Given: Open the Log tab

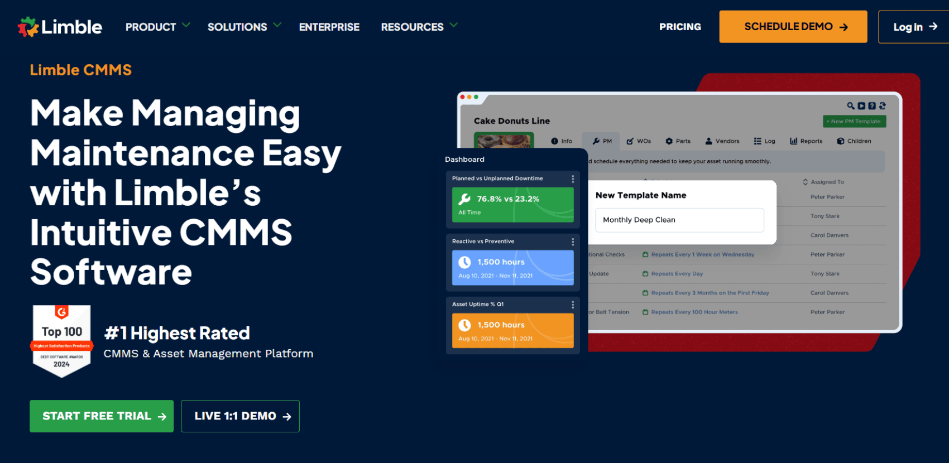Looking at the screenshot, I should [765, 141].
